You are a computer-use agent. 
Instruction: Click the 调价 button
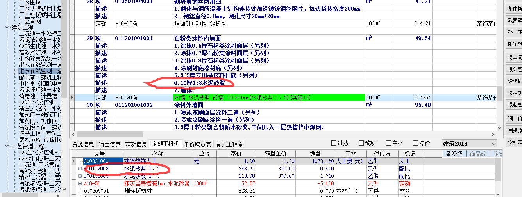pos(514,119)
